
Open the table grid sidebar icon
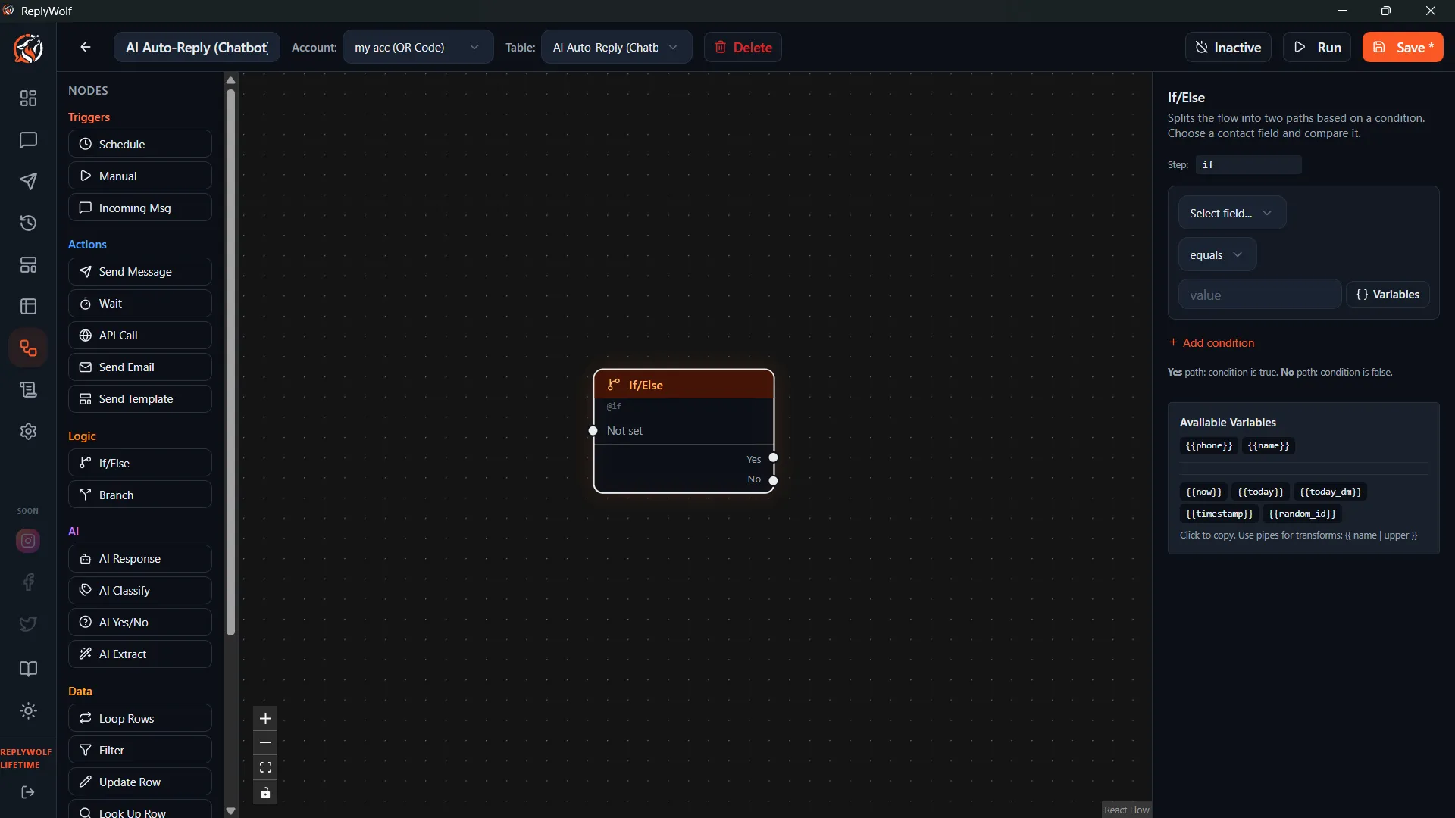click(x=28, y=307)
